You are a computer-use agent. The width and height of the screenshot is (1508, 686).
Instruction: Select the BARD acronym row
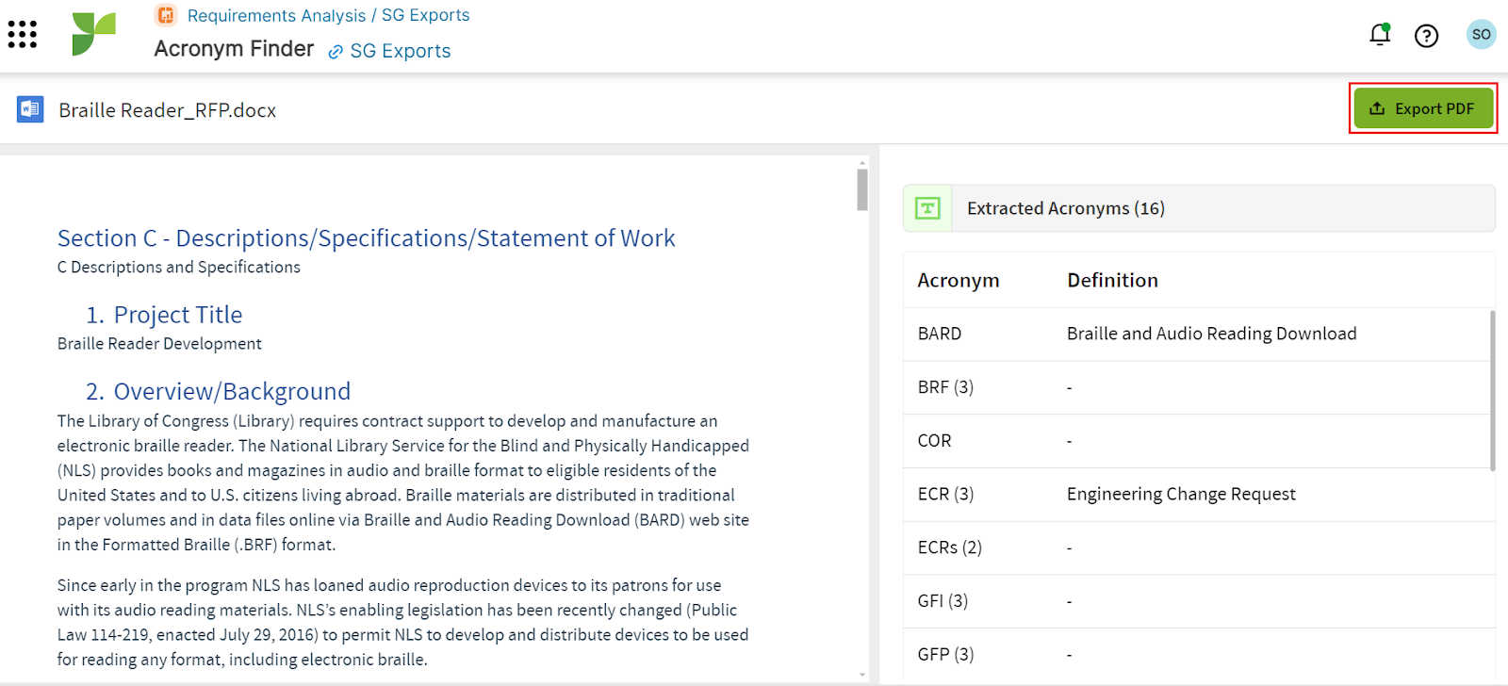(x=1197, y=334)
